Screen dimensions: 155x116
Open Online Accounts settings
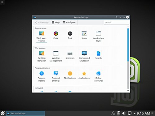point(98,76)
